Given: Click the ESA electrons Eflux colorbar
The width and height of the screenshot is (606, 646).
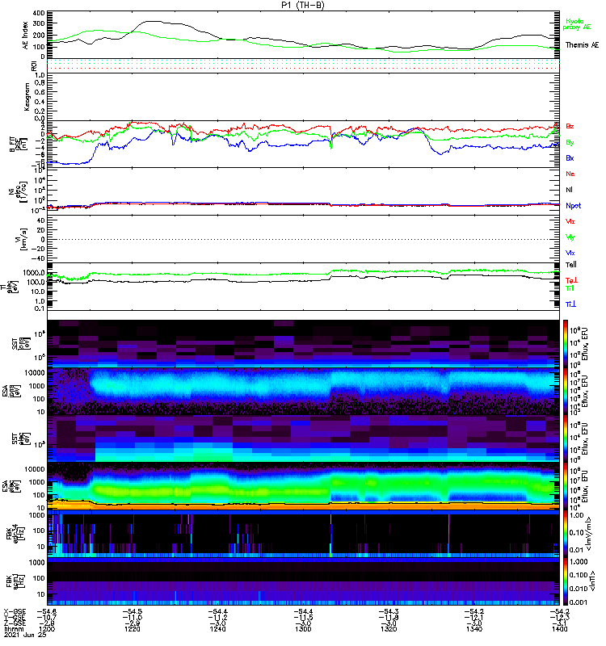Looking at the screenshot, I should [x=566, y=486].
